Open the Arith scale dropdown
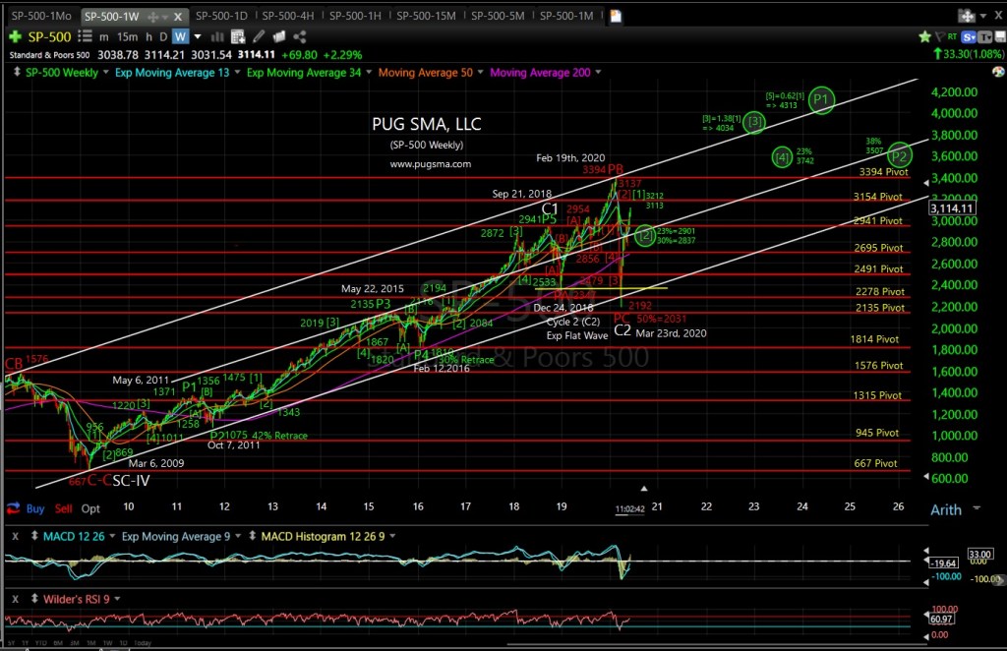This screenshot has width=1007, height=651. [x=977, y=507]
